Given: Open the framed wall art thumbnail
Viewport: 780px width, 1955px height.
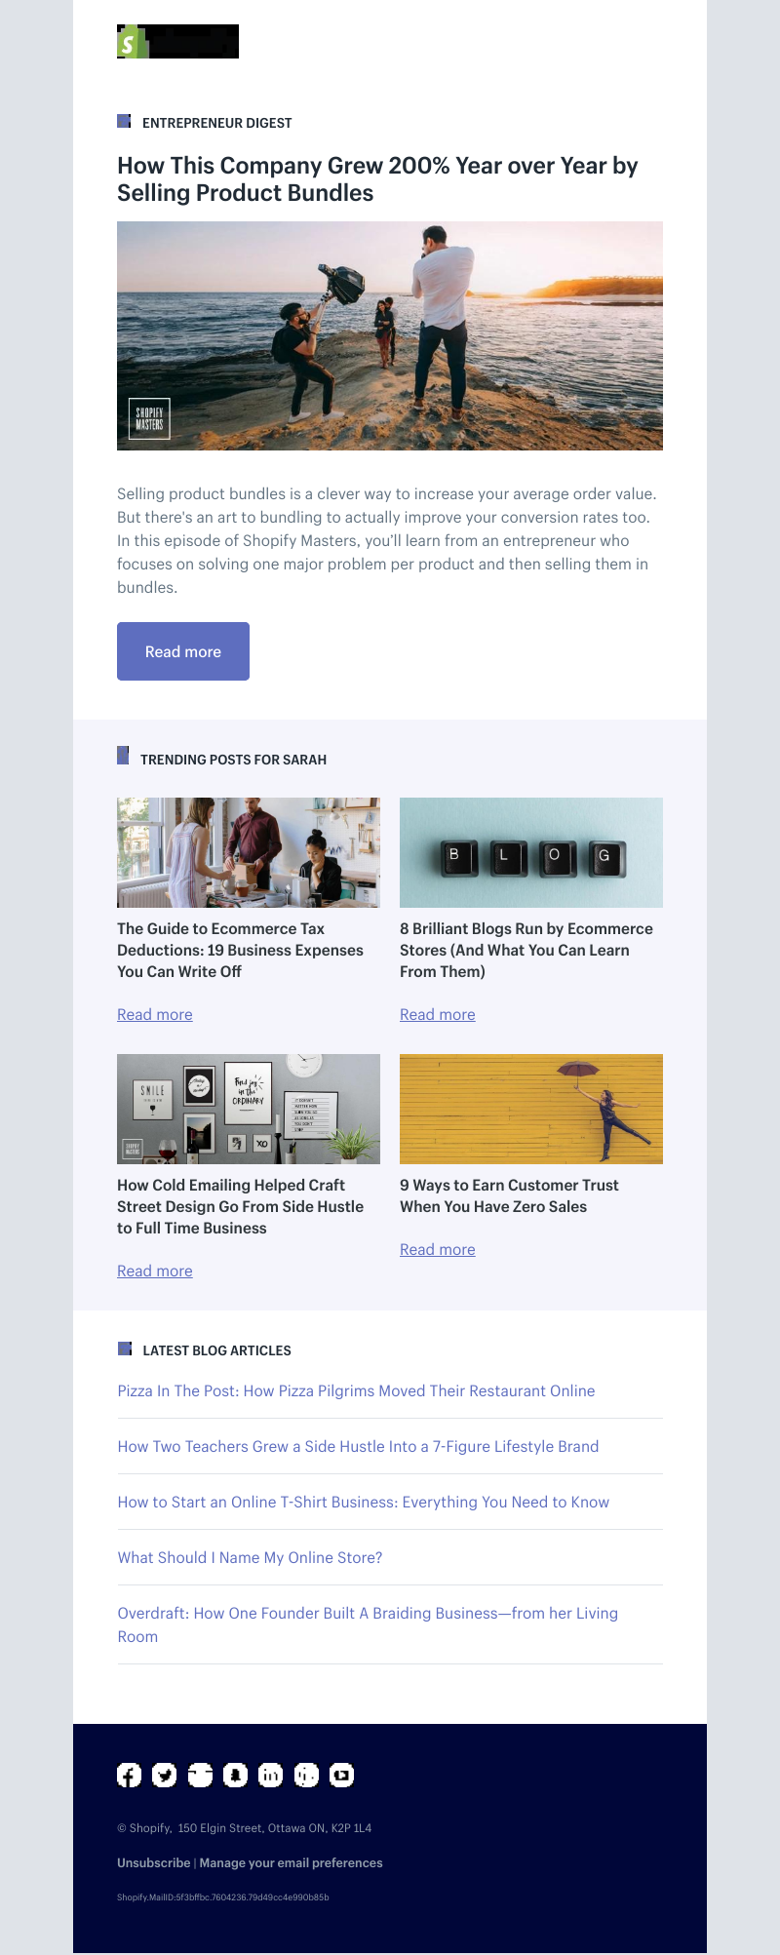Looking at the screenshot, I should pyautogui.click(x=249, y=1109).
